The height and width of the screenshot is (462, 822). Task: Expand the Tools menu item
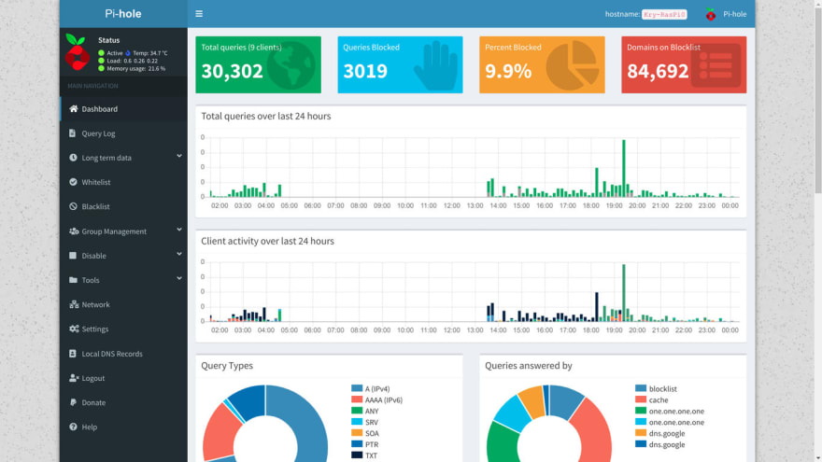[123, 280]
